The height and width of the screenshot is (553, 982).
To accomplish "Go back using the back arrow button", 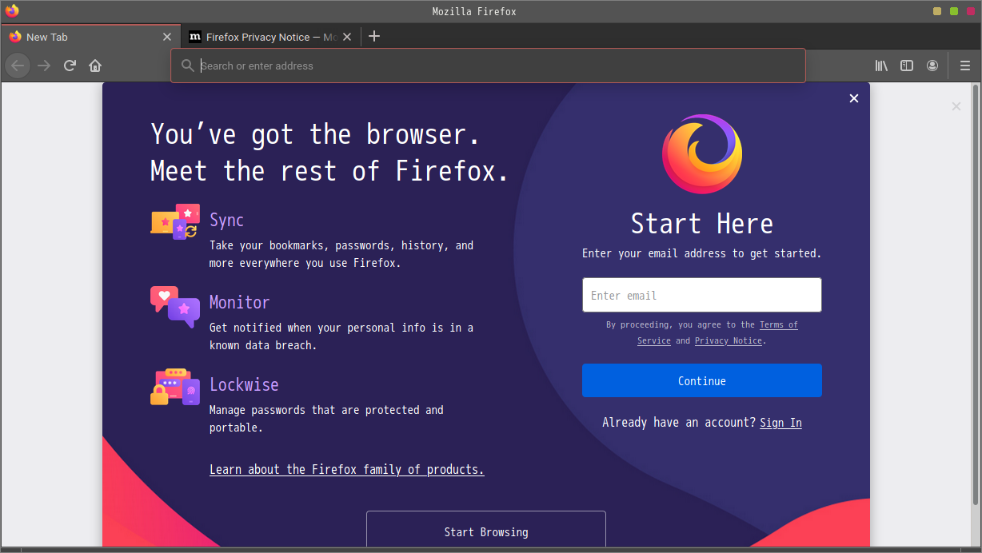I will click(x=18, y=66).
